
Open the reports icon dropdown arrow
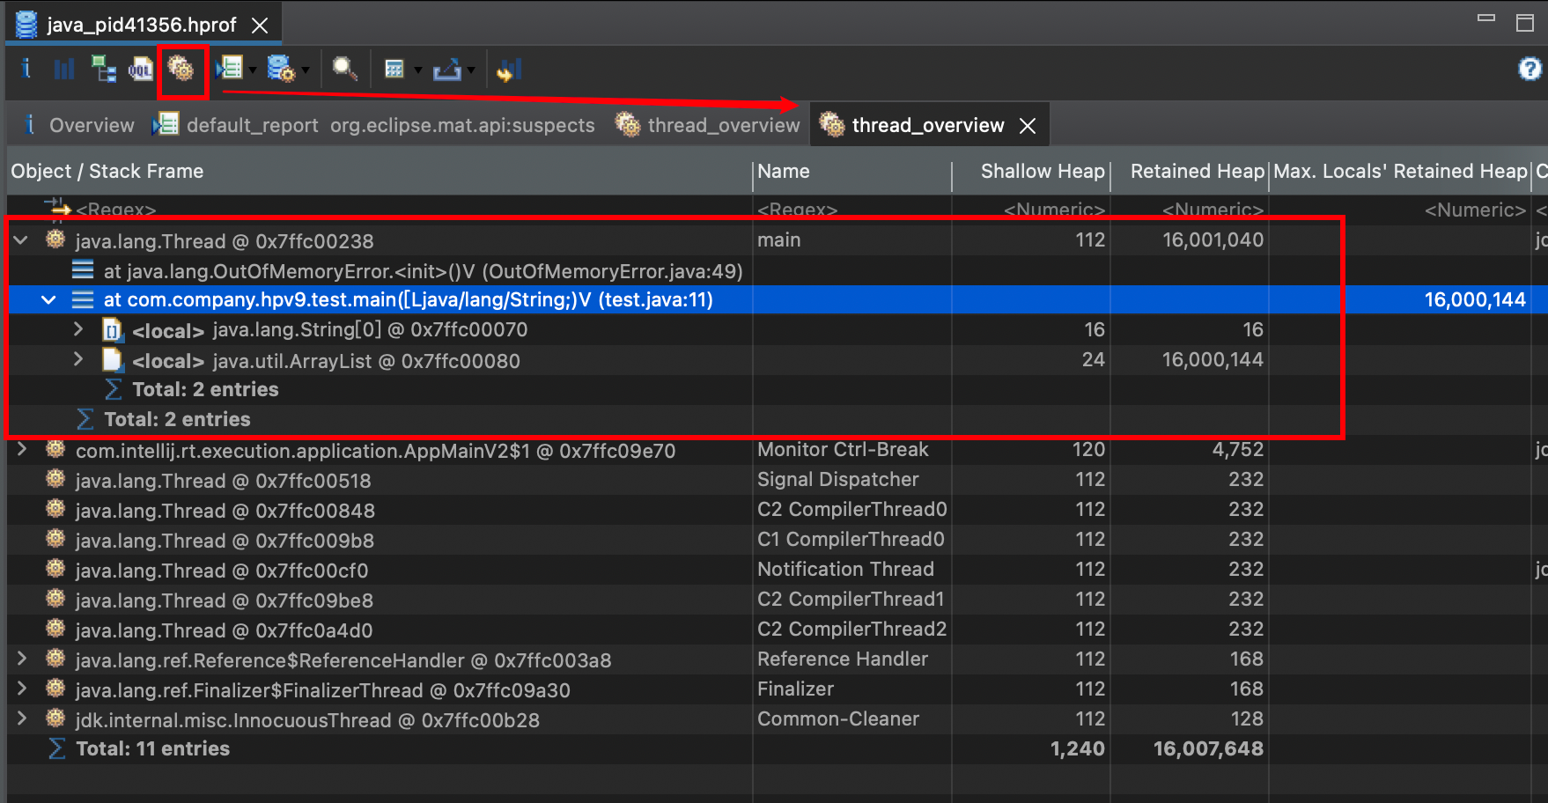click(x=253, y=70)
